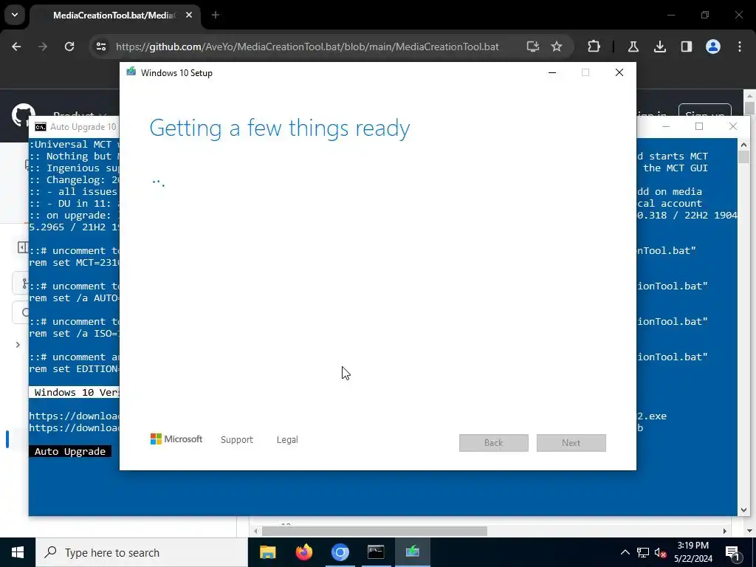756x567 pixels.
Task: Minimize the Windows 10 Setup window
Action: [552, 72]
